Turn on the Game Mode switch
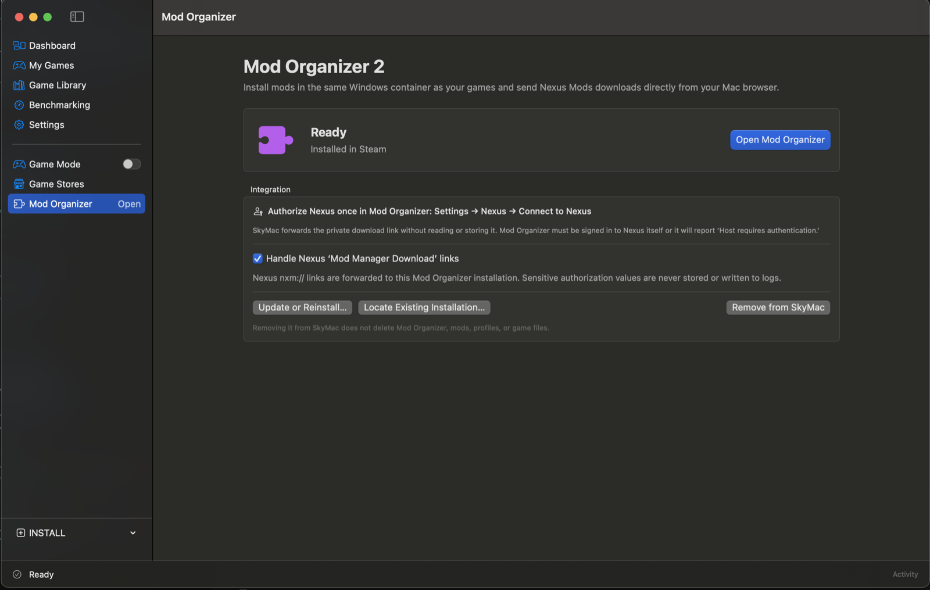This screenshot has width=930, height=590. (131, 164)
